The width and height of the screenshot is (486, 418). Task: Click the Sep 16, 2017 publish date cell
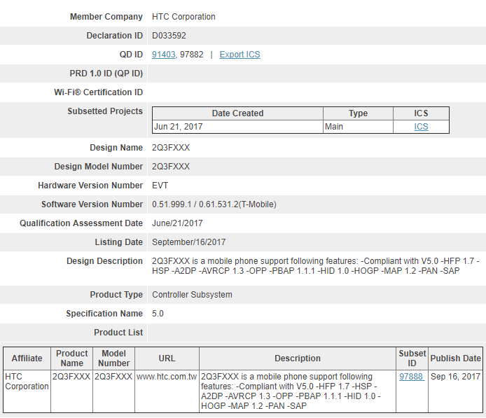tap(455, 376)
